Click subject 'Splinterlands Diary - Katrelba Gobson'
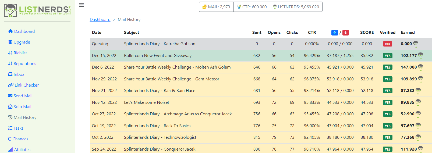Image resolution: width=432 pixels, height=153 pixels. [160, 44]
